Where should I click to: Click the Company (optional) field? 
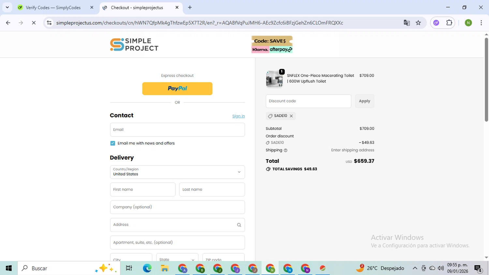tap(177, 207)
